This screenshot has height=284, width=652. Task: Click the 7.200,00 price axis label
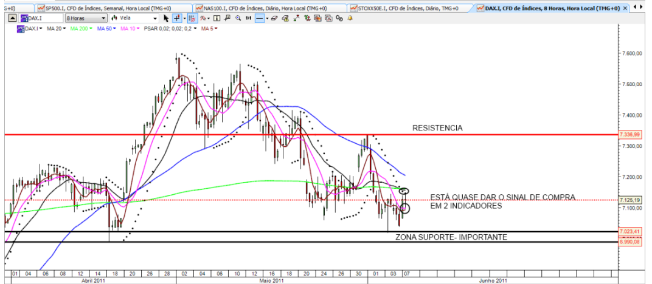pyautogui.click(x=633, y=177)
